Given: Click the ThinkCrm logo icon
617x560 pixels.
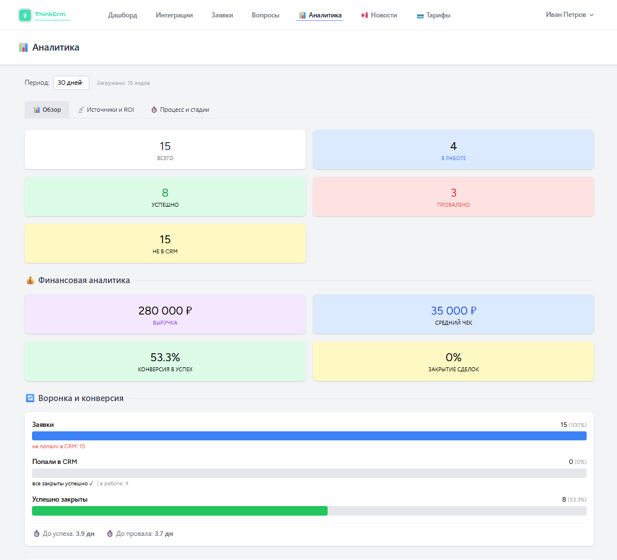Looking at the screenshot, I should coord(25,15).
